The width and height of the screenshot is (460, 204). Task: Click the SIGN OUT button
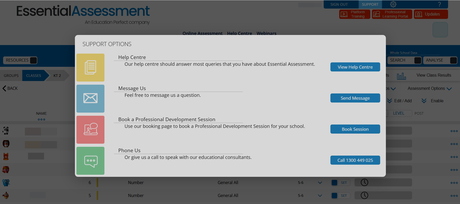pyautogui.click(x=339, y=4)
